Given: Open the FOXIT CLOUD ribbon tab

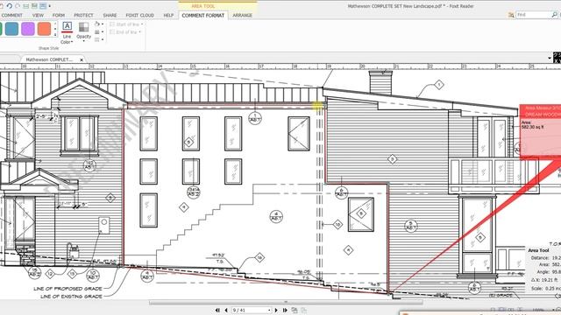Looking at the screenshot, I should pyautogui.click(x=140, y=16).
